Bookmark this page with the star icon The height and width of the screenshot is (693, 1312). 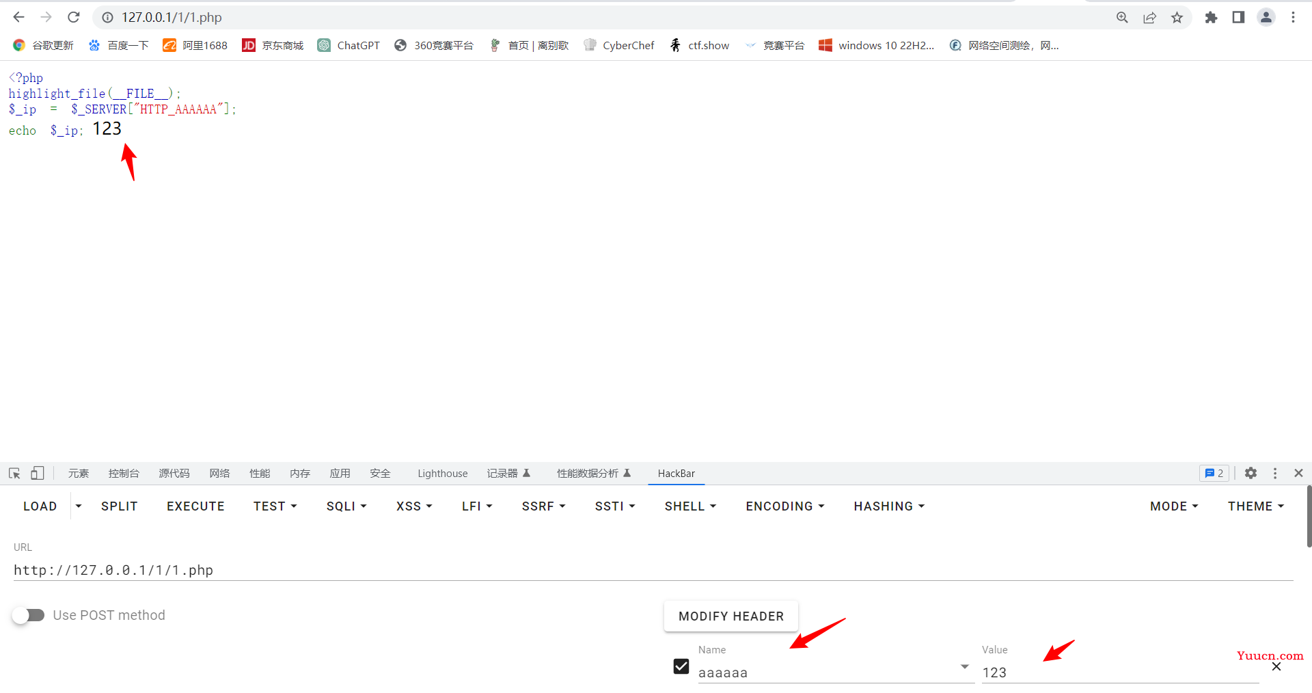pyautogui.click(x=1177, y=18)
